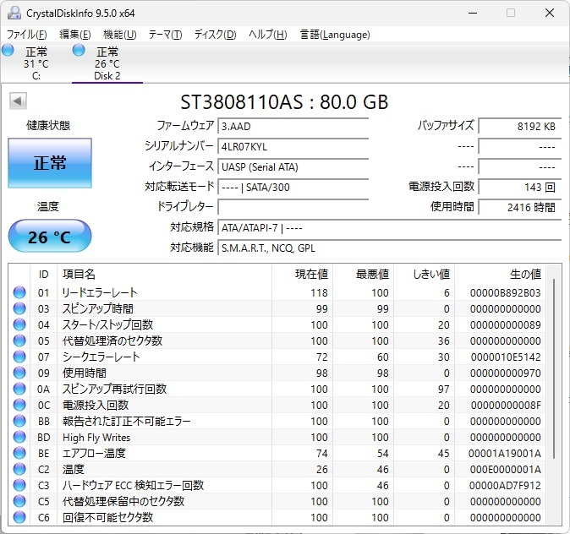
Task: Select the Disk 2 drive tab
Action: tap(107, 63)
